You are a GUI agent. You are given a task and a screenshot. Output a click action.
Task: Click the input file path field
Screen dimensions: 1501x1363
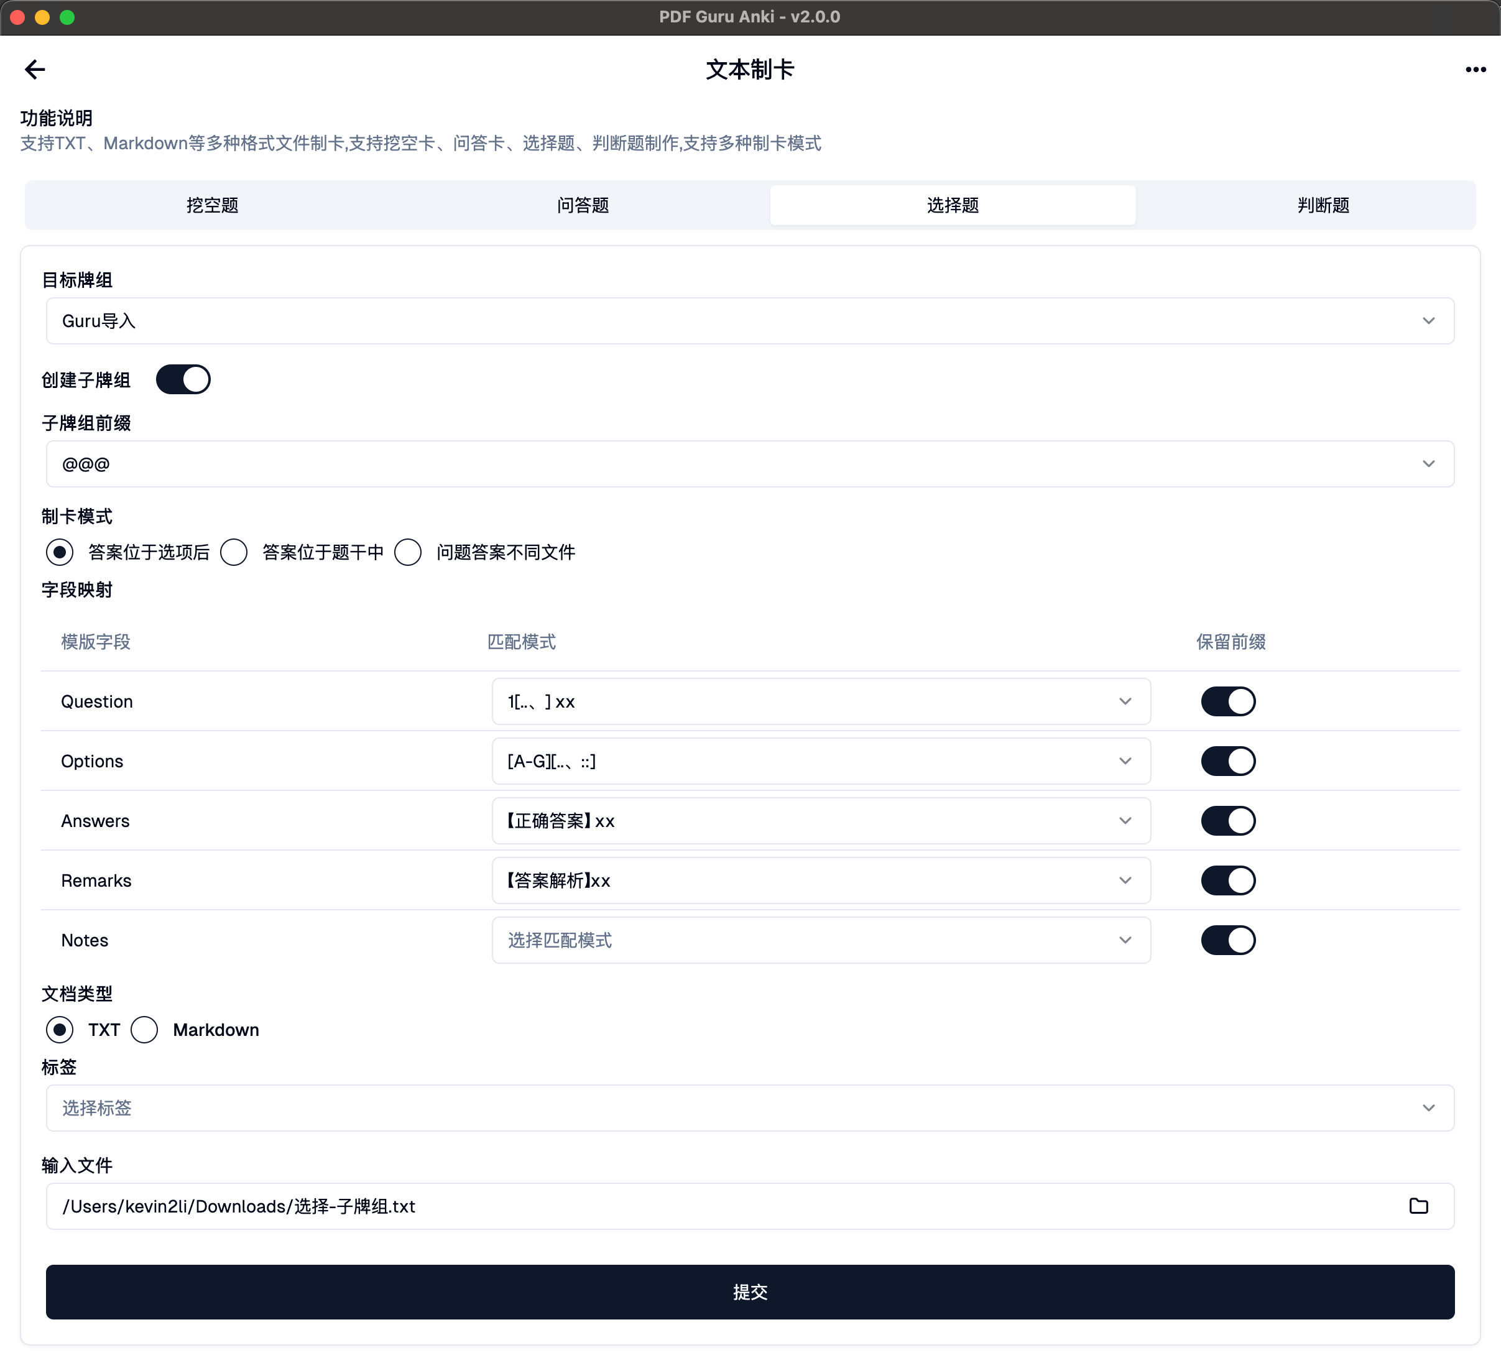click(715, 1206)
